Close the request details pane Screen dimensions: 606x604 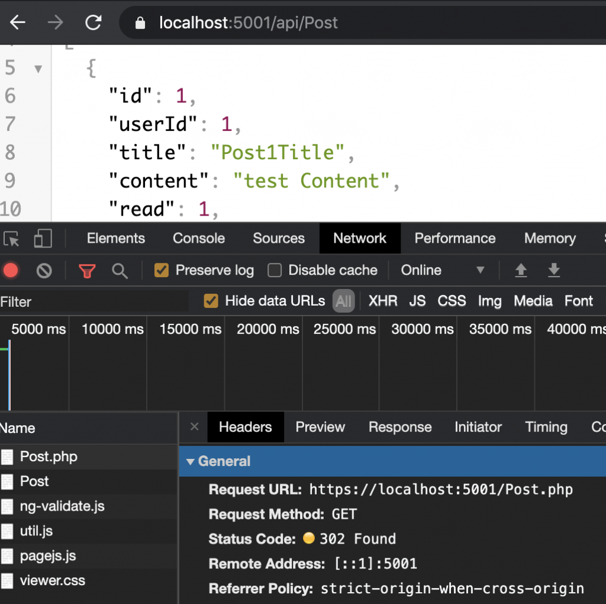point(194,426)
